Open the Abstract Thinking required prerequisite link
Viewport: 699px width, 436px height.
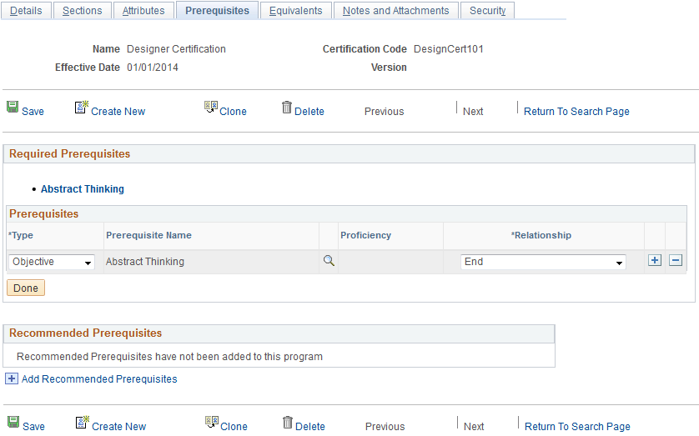coord(83,189)
